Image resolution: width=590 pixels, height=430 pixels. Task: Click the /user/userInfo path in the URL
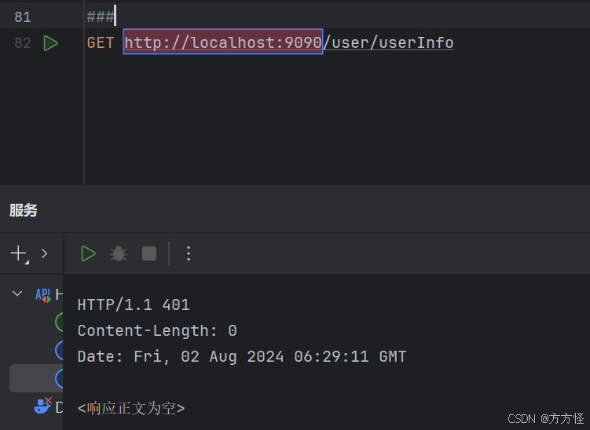388,42
